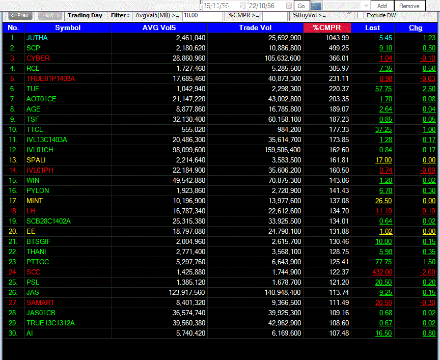Image resolution: width=440 pixels, height=360 pixels.
Task: Sort by Symbol column header
Action: pos(68,28)
